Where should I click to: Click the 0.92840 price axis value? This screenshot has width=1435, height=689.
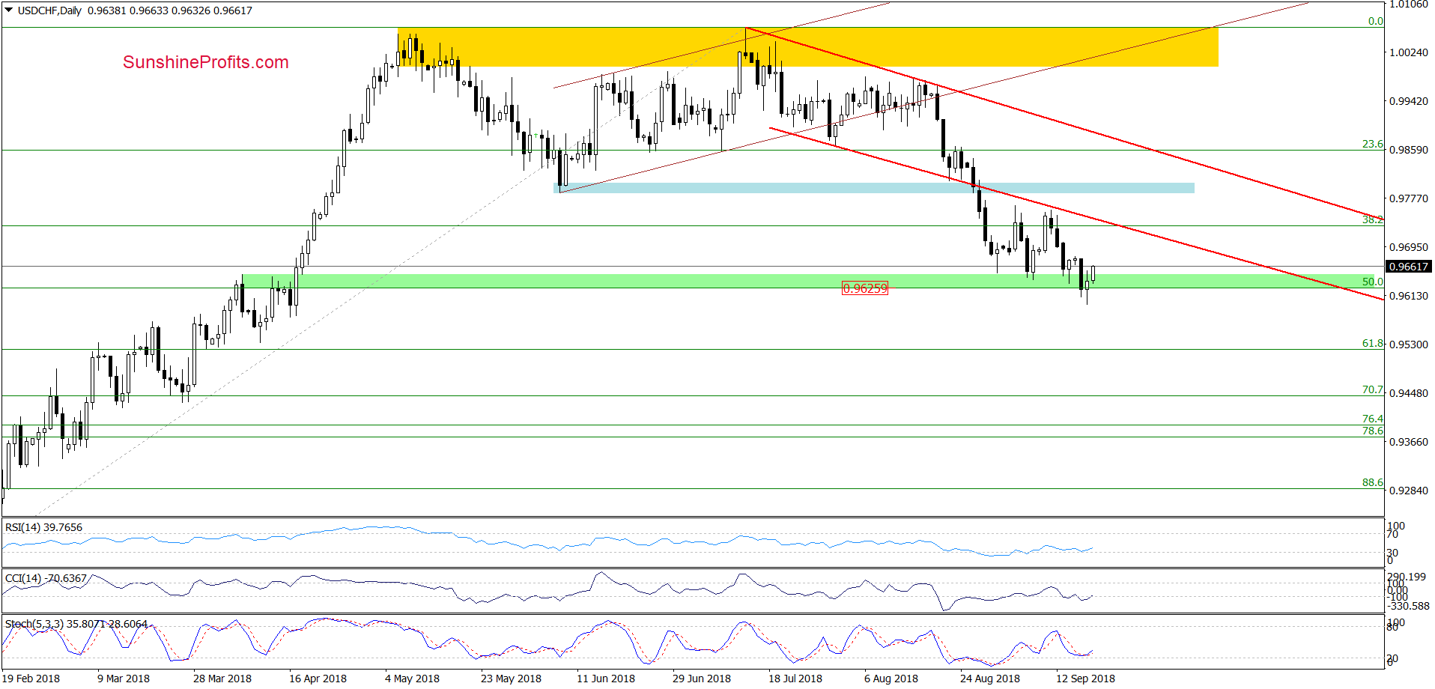pyautogui.click(x=1408, y=491)
